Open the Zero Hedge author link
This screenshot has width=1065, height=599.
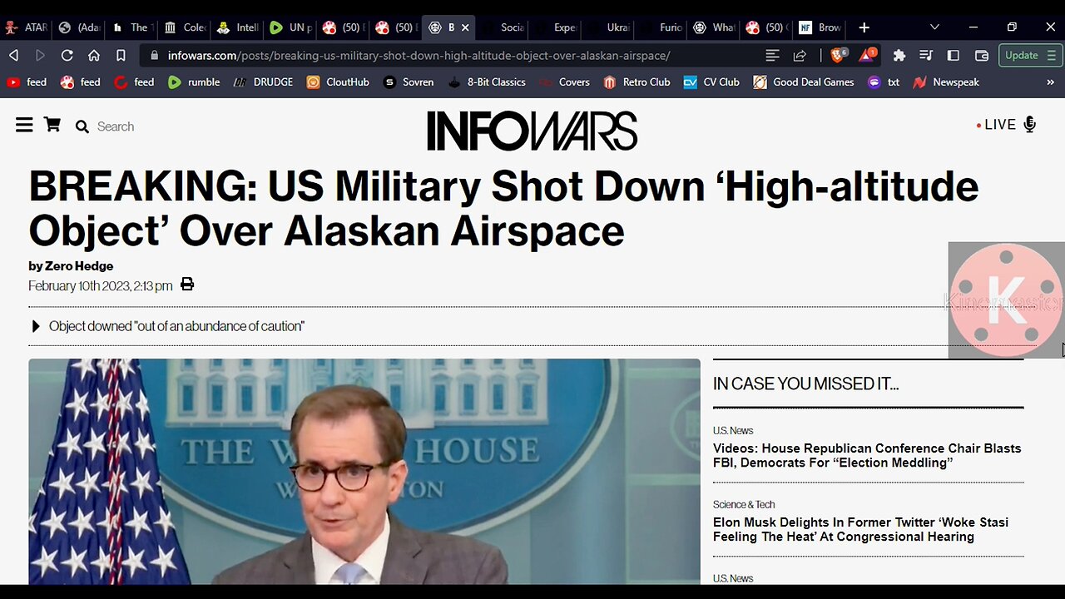pyautogui.click(x=79, y=266)
